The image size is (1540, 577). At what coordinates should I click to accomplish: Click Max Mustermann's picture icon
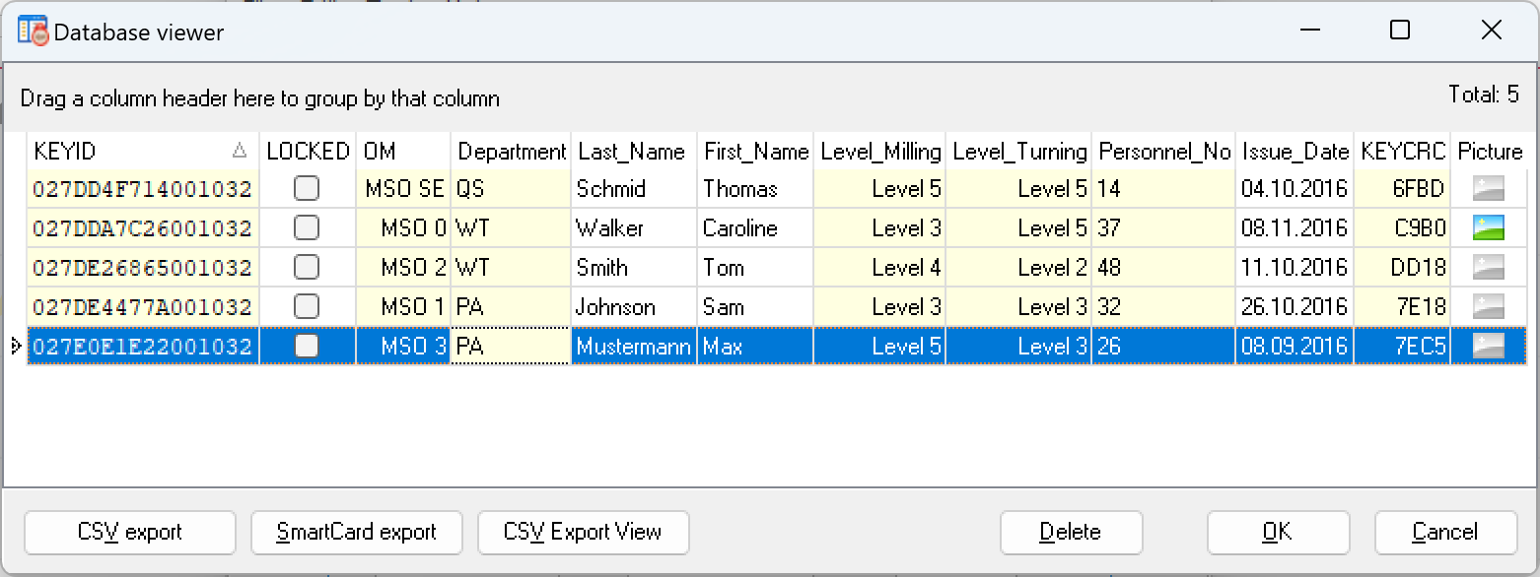pyautogui.click(x=1489, y=346)
